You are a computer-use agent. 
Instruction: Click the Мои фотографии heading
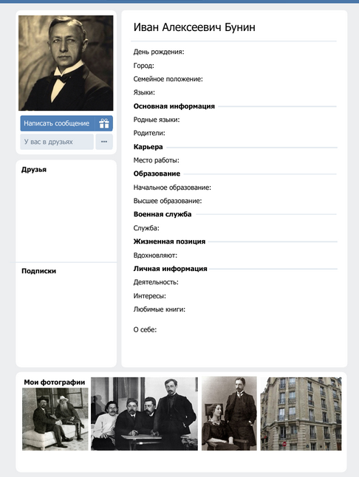pyautogui.click(x=55, y=382)
